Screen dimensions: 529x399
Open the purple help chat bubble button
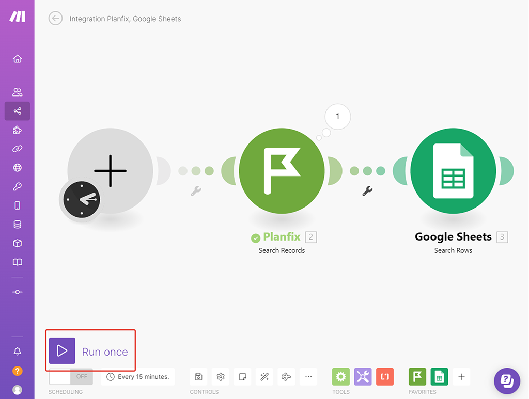pos(507,381)
